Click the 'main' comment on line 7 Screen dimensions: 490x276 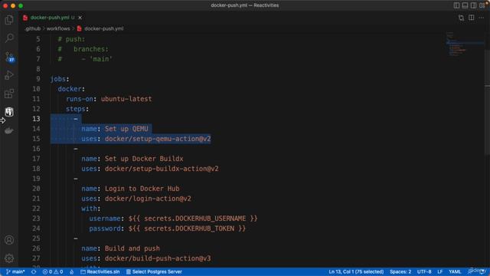pos(101,59)
